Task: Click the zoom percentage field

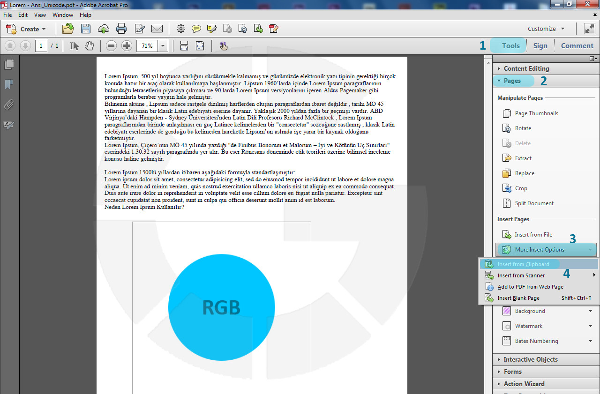Action: click(x=147, y=46)
